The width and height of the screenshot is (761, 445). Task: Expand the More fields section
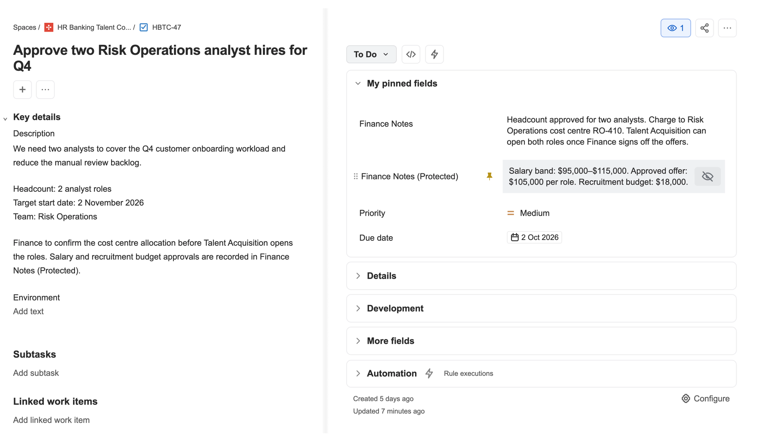click(358, 341)
